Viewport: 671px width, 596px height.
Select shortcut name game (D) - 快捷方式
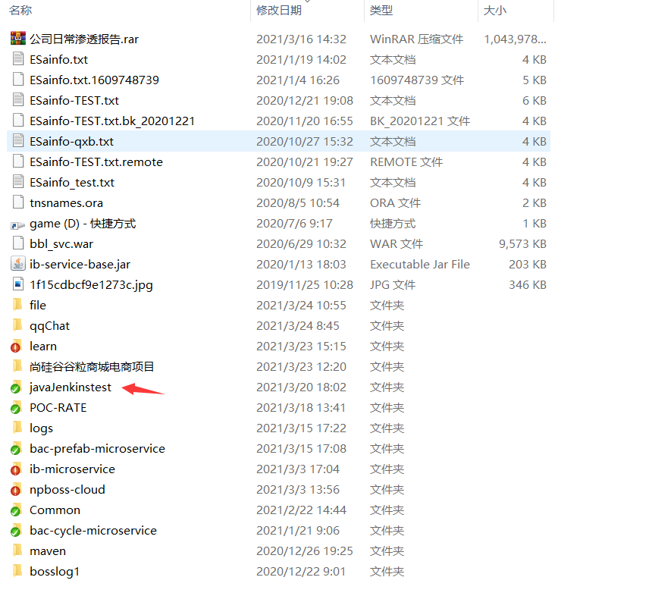click(83, 224)
